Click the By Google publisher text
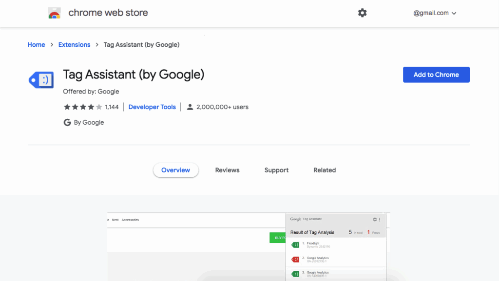This screenshot has height=281, width=499. click(89, 122)
